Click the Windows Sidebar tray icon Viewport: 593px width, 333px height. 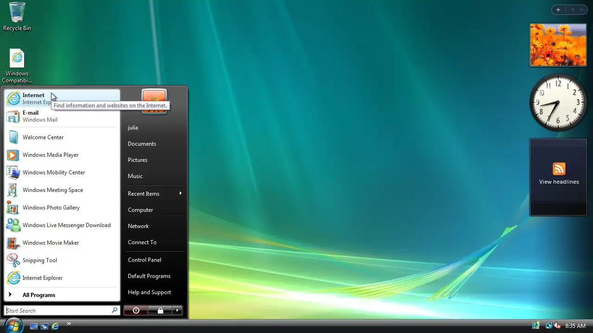(x=536, y=326)
